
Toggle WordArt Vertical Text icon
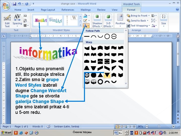click(x=25, y=21)
